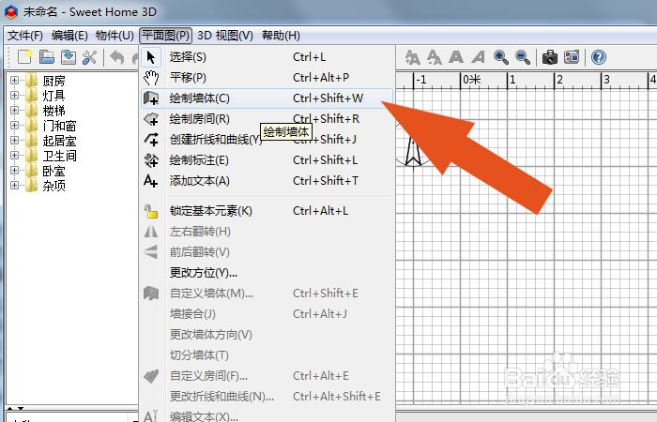Viewport: 657px width, 422px height.
Task: Click the wall icon beside 绘制墙体(C)
Action: (x=151, y=98)
